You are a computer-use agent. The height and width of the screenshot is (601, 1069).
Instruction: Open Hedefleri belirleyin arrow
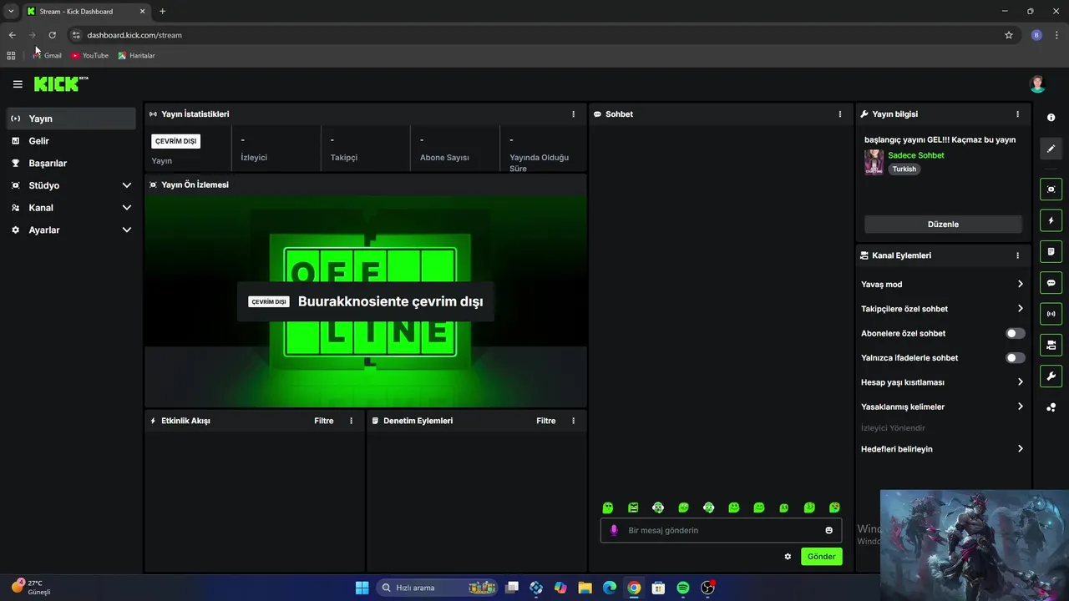(1020, 449)
